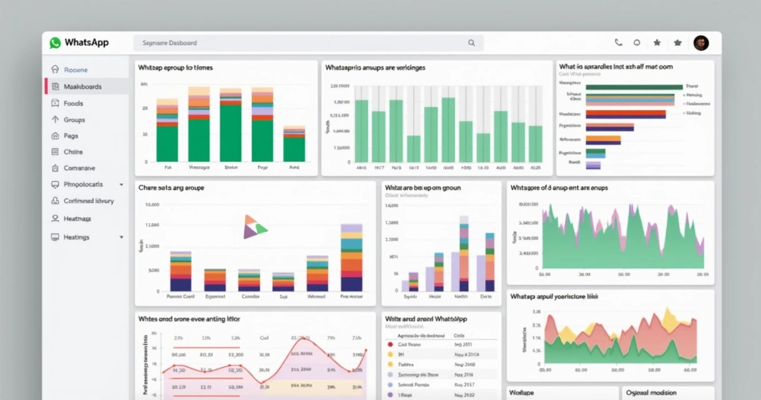Viewport: 761px width, 400px height.
Task: Click the WhatsApp logo icon
Action: pos(56,42)
